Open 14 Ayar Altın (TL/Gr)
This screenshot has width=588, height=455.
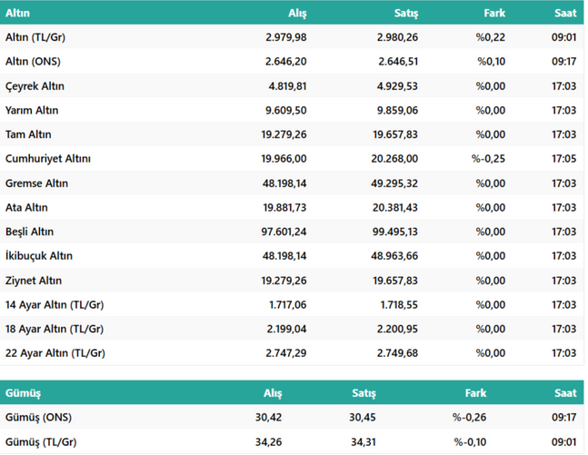(x=55, y=305)
